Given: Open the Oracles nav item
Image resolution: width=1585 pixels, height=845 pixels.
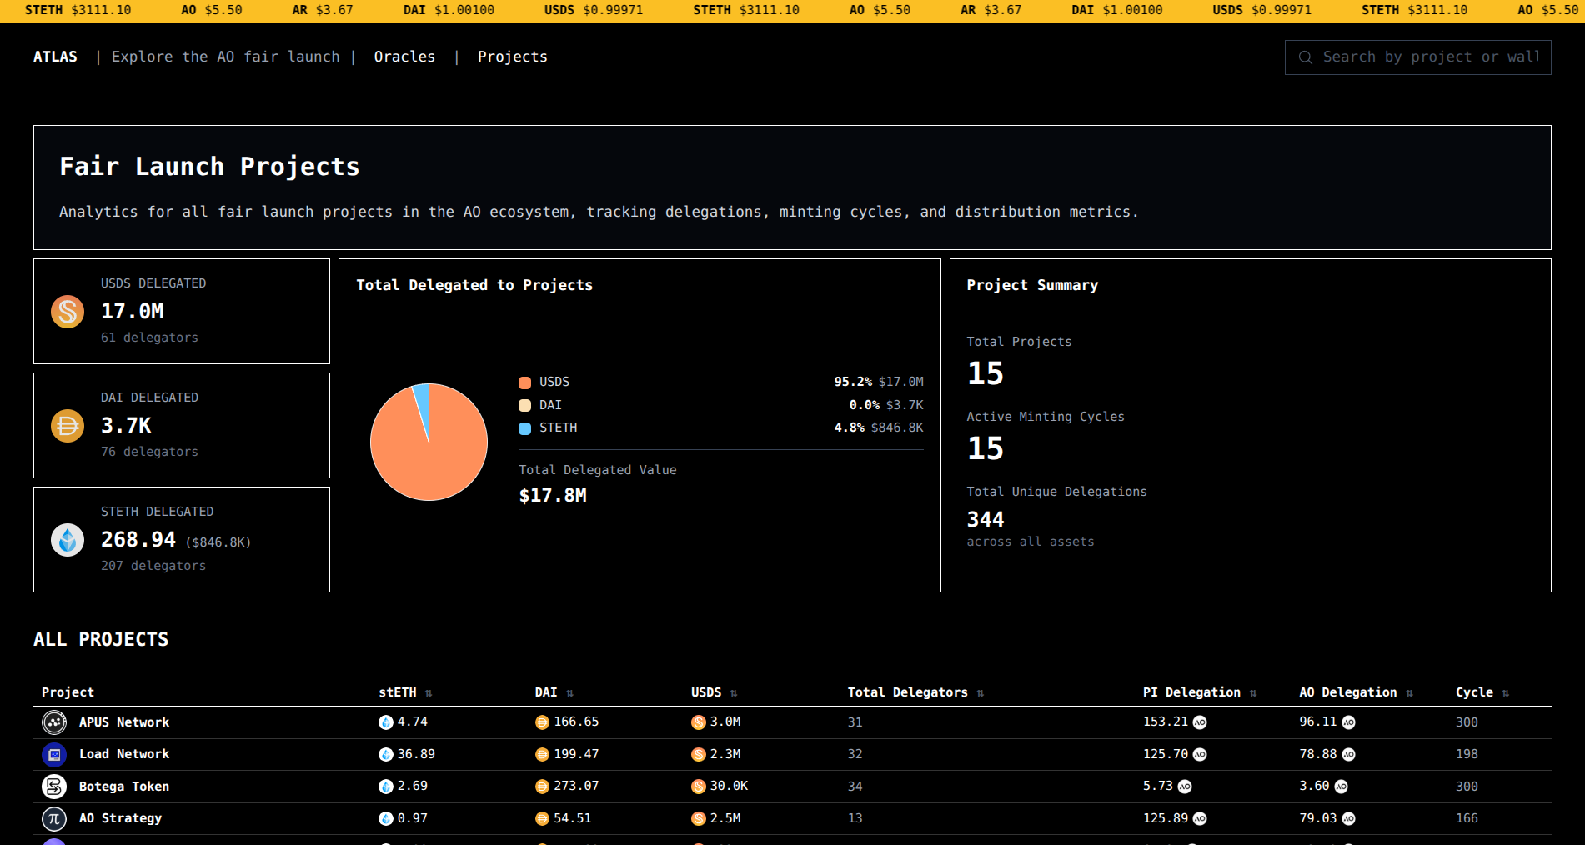Looking at the screenshot, I should point(404,57).
